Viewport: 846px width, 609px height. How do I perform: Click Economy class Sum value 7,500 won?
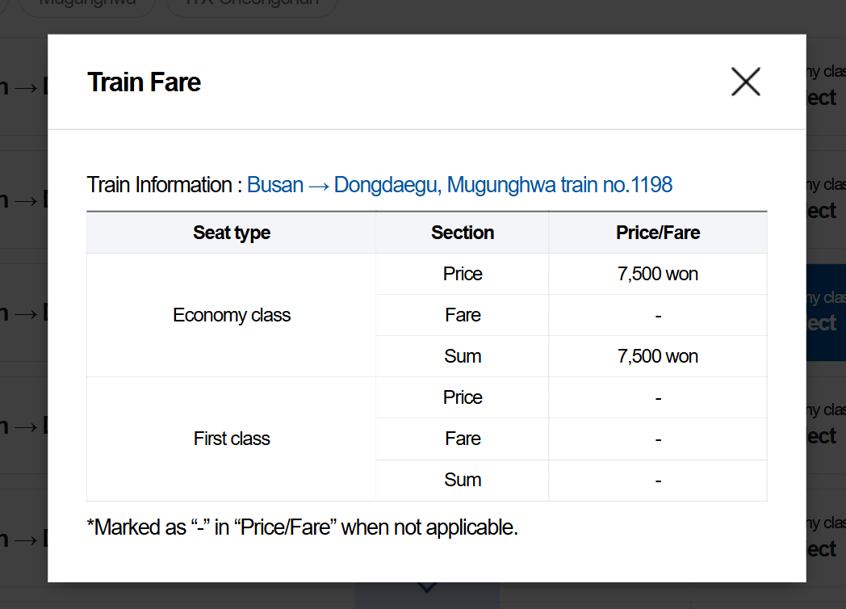pyautogui.click(x=658, y=356)
